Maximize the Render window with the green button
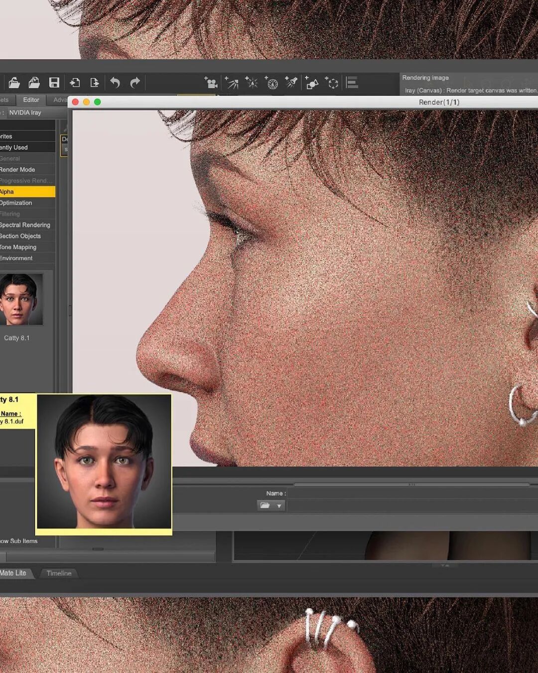This screenshot has width=538, height=673. point(98,102)
